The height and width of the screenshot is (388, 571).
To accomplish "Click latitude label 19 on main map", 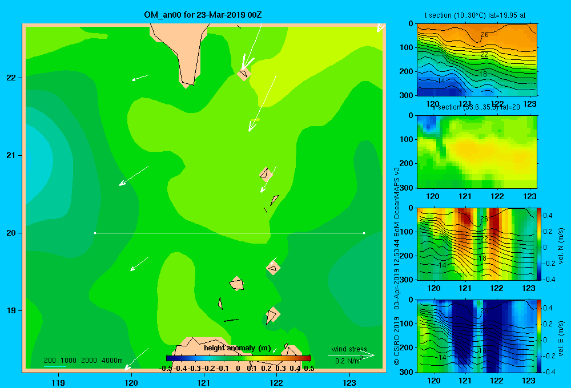I will point(11,310).
